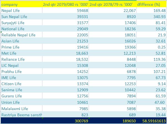Select the 'Citizen Life' cell
This screenshot has width=167, height=124.
coord(21,84)
